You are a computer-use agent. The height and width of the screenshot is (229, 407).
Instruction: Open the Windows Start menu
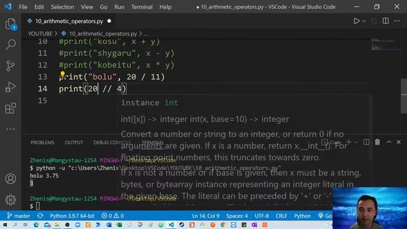coord(4,225)
